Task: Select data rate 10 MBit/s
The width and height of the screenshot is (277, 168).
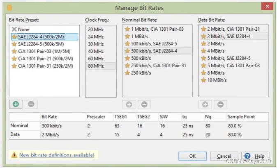Action: coord(233,80)
